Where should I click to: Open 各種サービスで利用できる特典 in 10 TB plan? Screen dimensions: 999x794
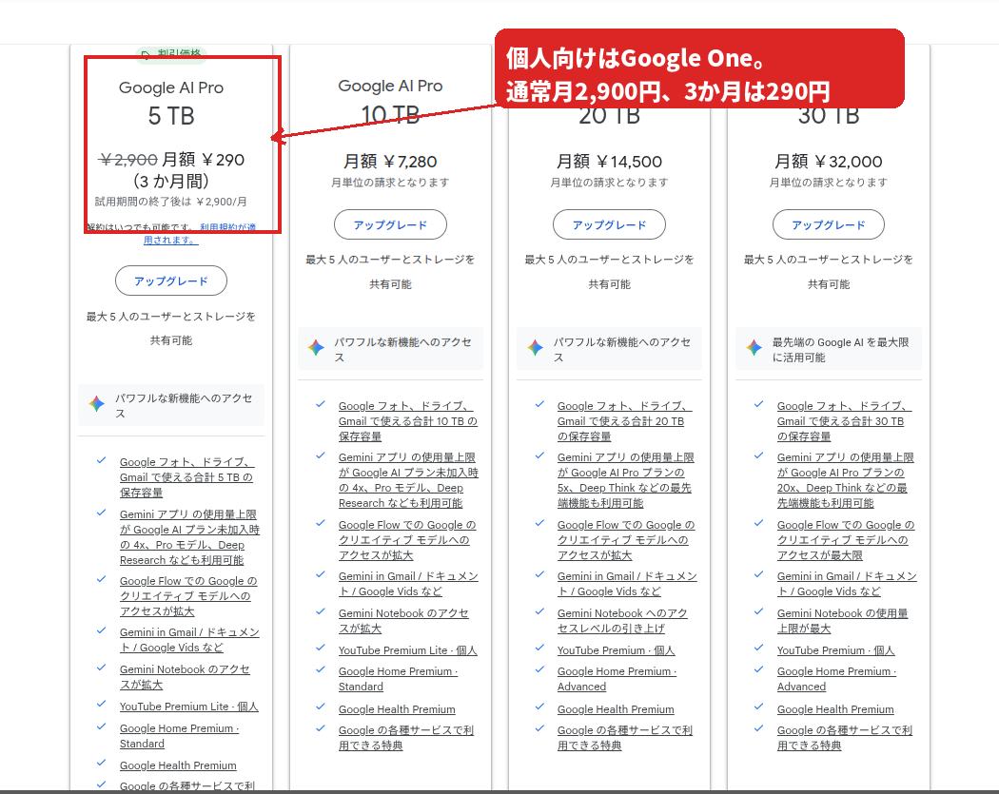406,738
